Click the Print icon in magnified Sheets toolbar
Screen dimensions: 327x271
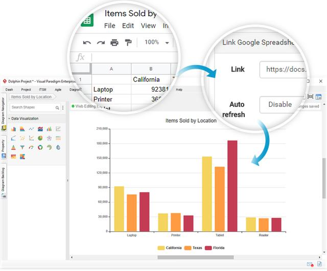pos(114,42)
